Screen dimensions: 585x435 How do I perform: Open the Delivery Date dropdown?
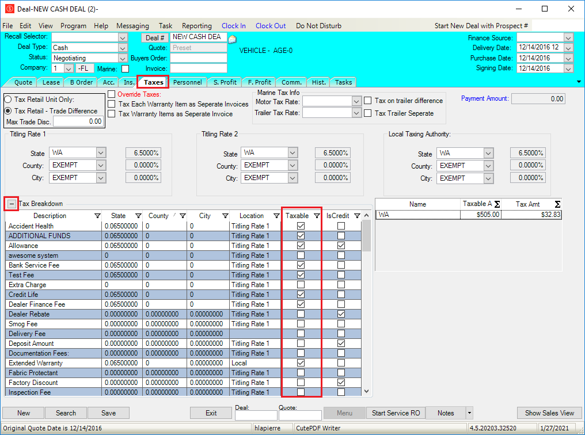pos(568,48)
